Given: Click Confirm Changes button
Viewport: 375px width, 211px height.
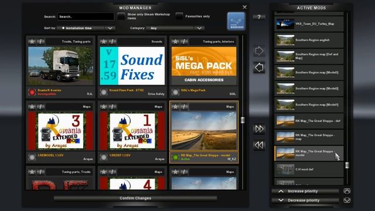Looking at the screenshot, I should [x=135, y=198].
